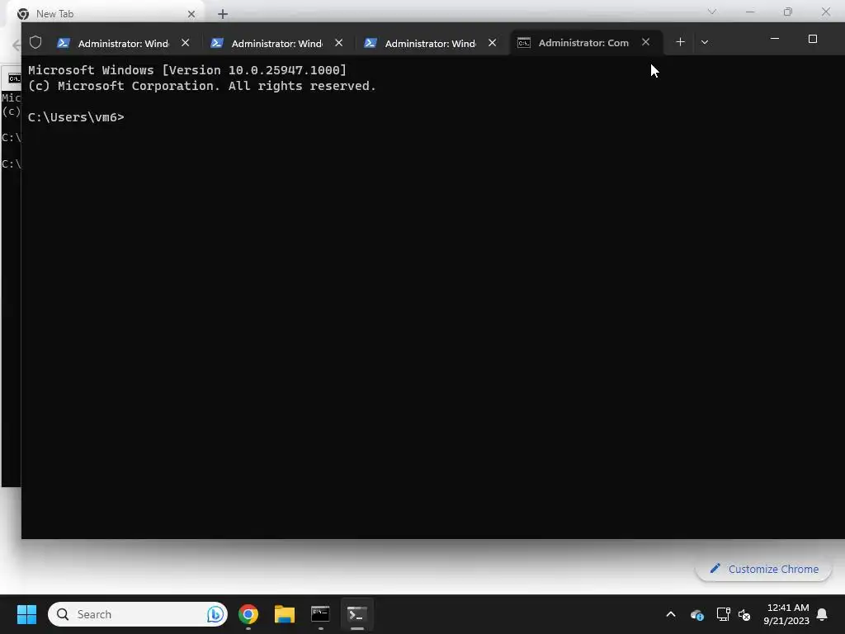This screenshot has width=845, height=634.
Task: Click the first tab's PowerShell icon
Action: point(64,43)
